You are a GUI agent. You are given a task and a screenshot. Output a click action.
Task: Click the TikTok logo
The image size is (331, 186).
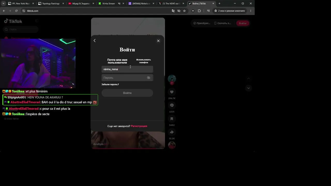[x=13, y=21]
